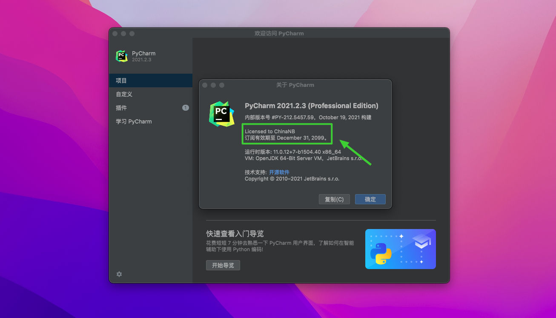Image resolution: width=556 pixels, height=318 pixels.
Task: Open 学习 PyCharm section
Action: (151, 121)
